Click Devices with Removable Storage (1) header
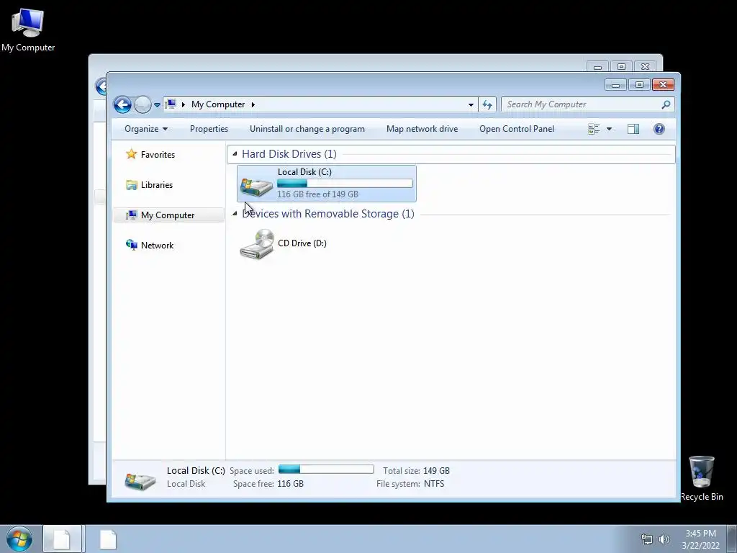 click(x=328, y=213)
